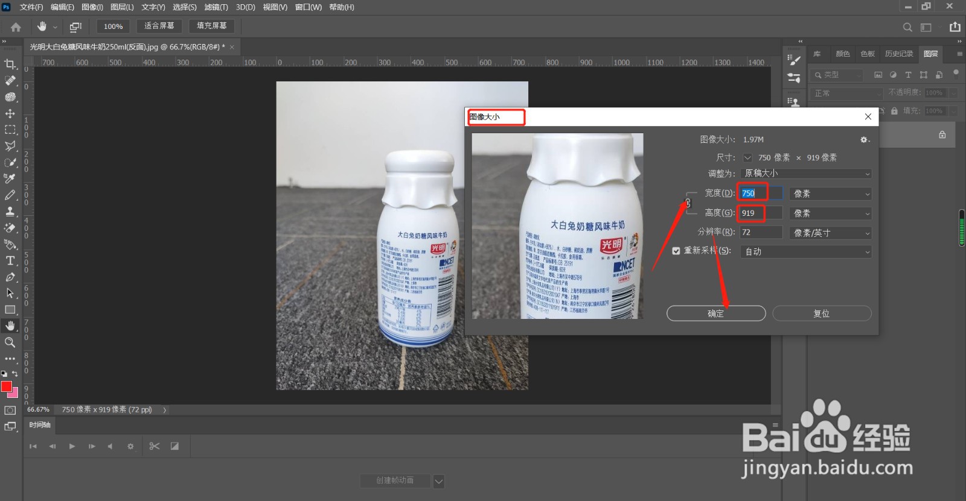
Task: Open the 滤镜(T) menu
Action: tap(216, 7)
